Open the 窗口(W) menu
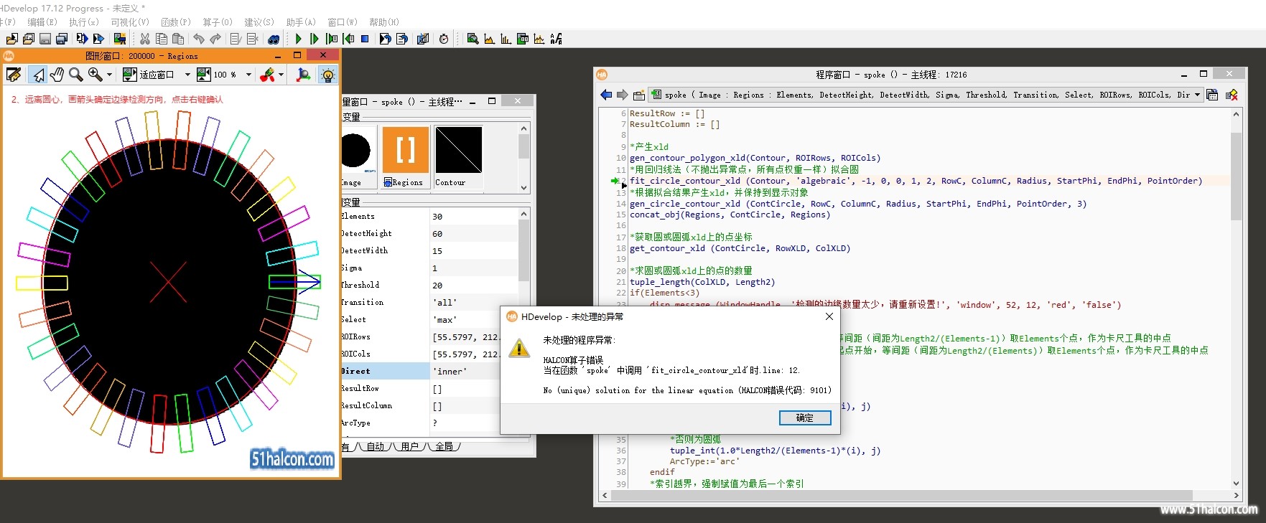The image size is (1266, 523). tap(342, 22)
